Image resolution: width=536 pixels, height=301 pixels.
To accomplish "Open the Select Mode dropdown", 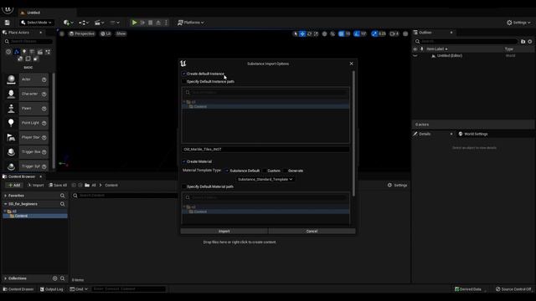I will (x=36, y=23).
